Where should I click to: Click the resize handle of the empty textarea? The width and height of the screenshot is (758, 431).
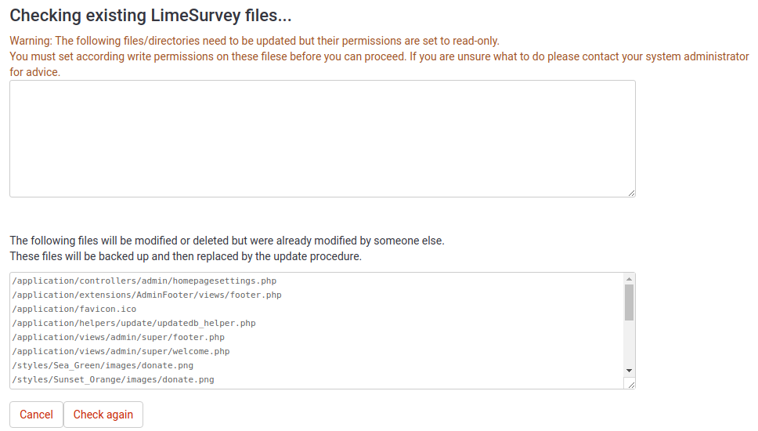(630, 192)
